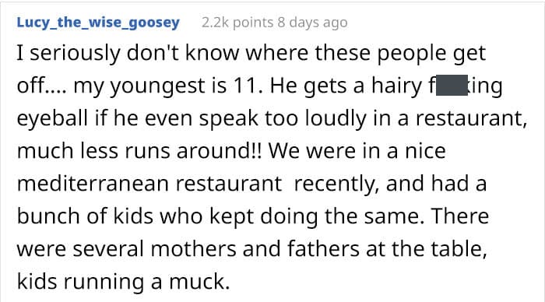Click the 8 days ago timestamp
This screenshot has height=302, width=545.
[x=312, y=23]
